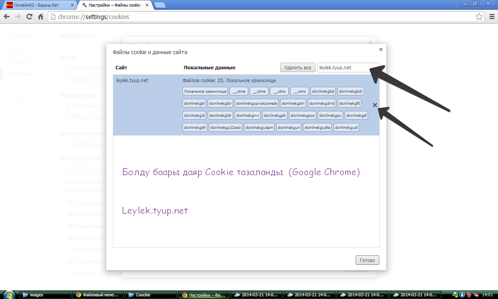
Task: Open the donlinekgld cookie chip
Action: (x=194, y=116)
